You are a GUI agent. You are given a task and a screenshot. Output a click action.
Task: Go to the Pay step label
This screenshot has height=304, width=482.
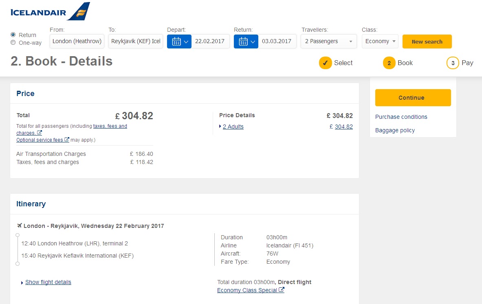467,63
